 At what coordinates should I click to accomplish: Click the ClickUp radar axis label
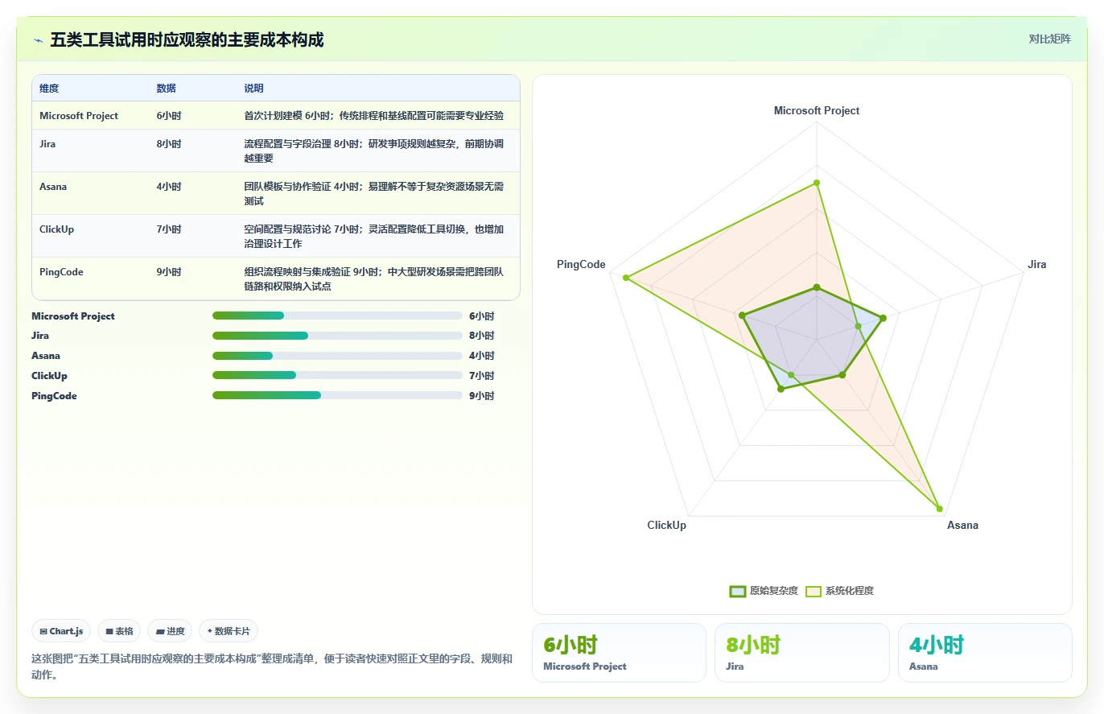[x=667, y=526]
